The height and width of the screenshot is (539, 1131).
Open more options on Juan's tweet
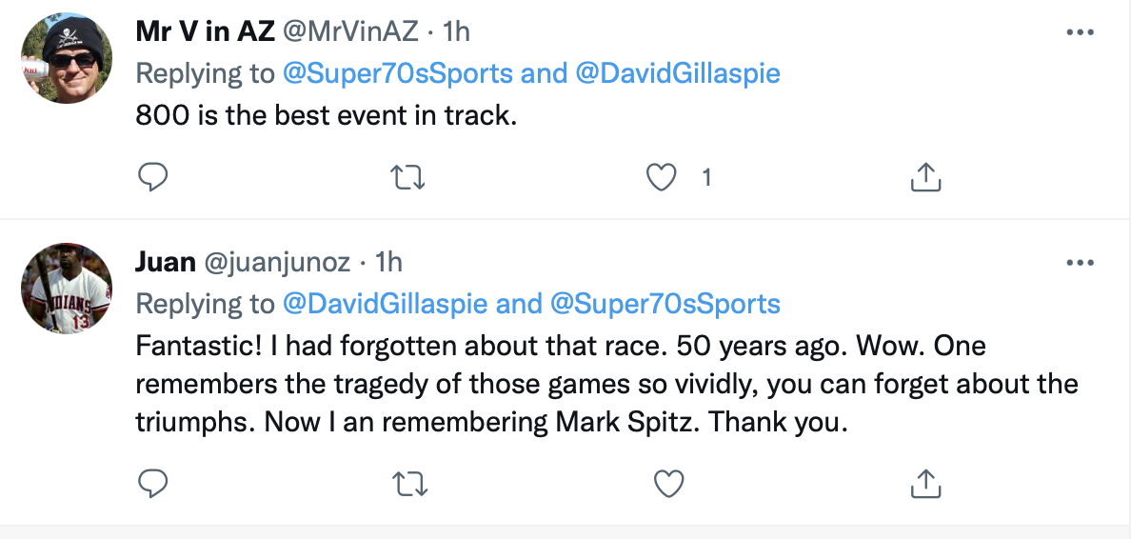click(1080, 262)
